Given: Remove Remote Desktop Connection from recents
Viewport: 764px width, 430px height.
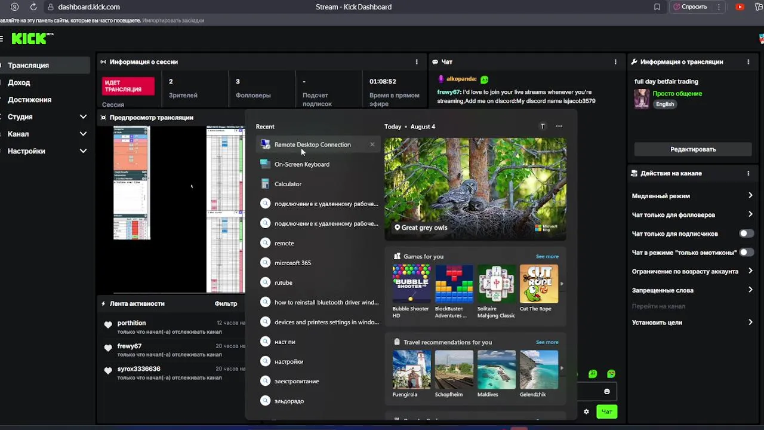Looking at the screenshot, I should point(372,145).
